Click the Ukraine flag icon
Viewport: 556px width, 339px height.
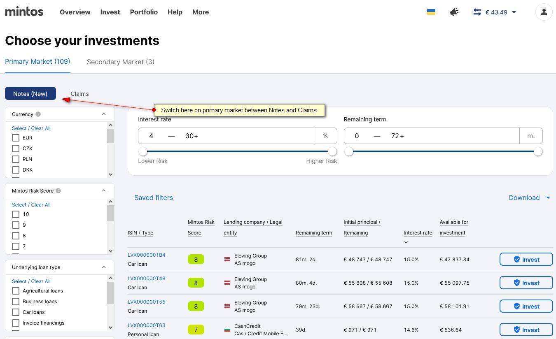(x=431, y=12)
